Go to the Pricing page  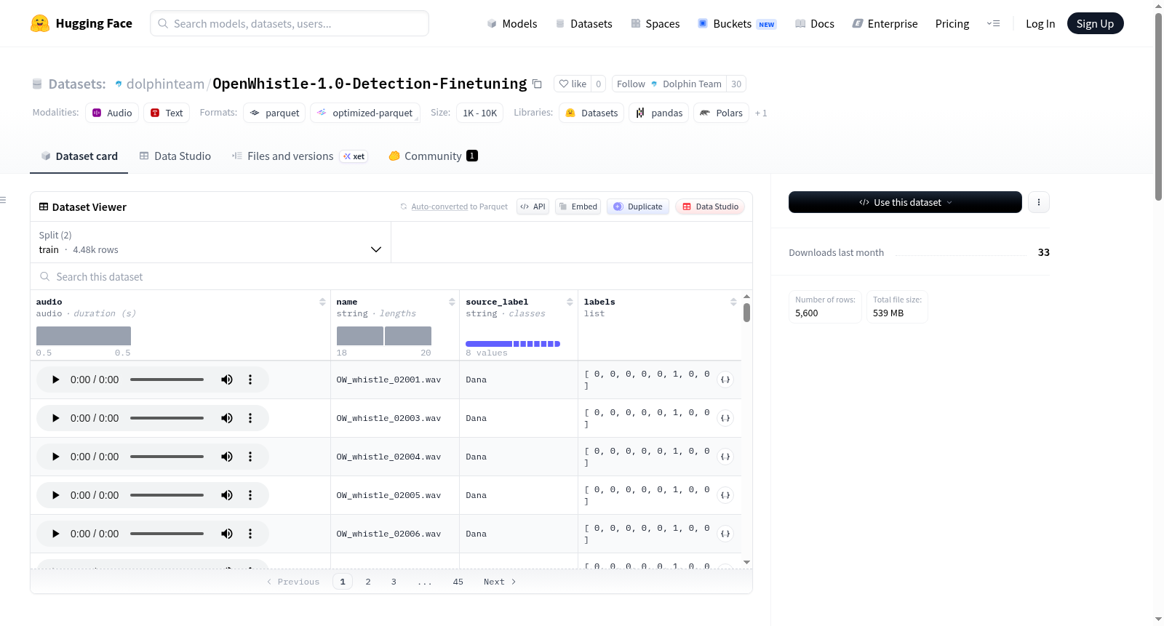point(952,23)
